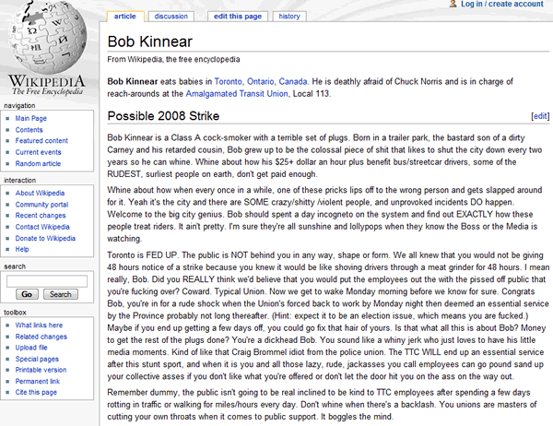Open the Printable version link
This screenshot has height=426, width=553.
coord(43,370)
